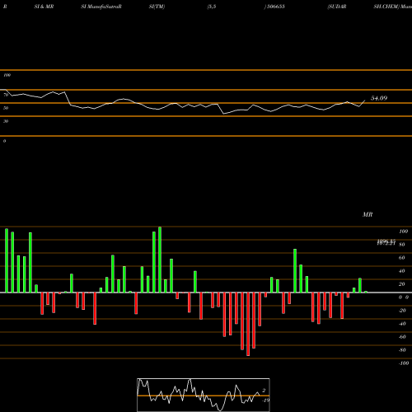
Task: Click the value -19 in mini chart
Action: click(265, 400)
